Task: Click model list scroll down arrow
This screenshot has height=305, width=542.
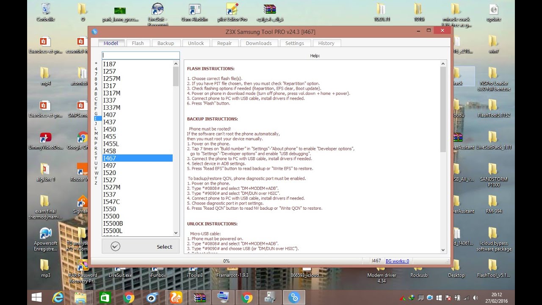Action: 176,233
